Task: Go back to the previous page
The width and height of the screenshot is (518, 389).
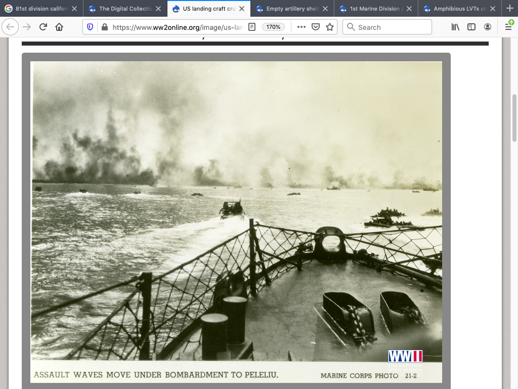Action: click(x=11, y=27)
